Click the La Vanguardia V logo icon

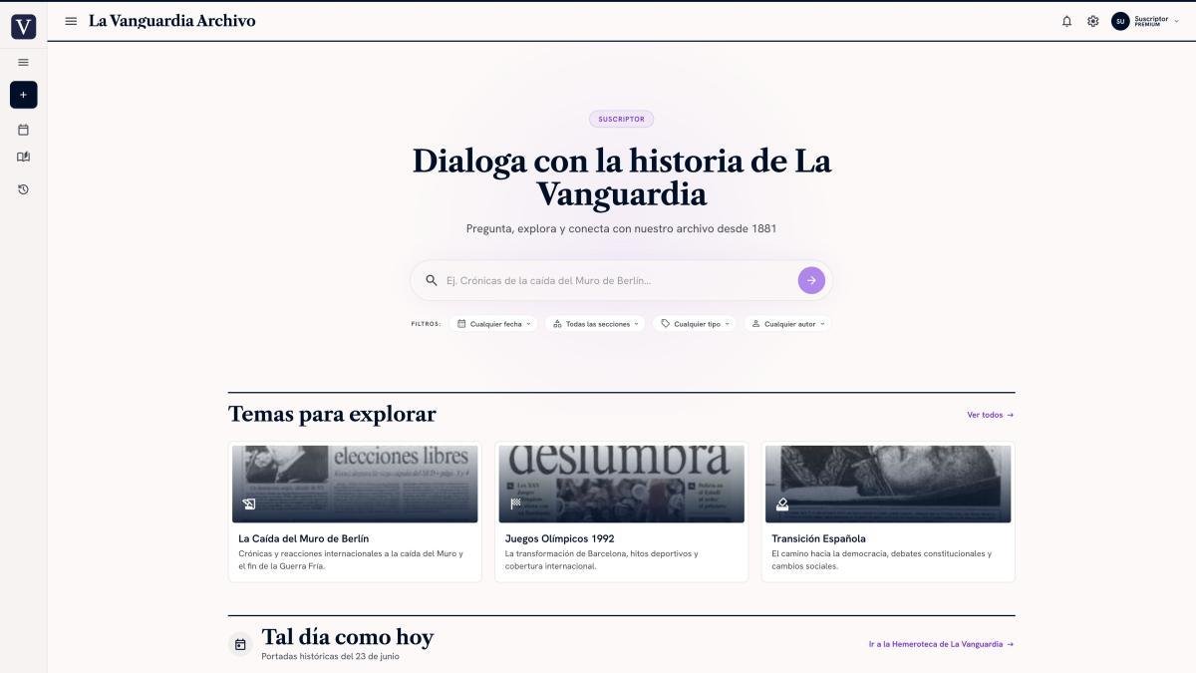[23, 27]
